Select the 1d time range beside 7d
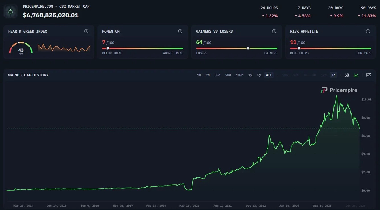 (x=199, y=75)
